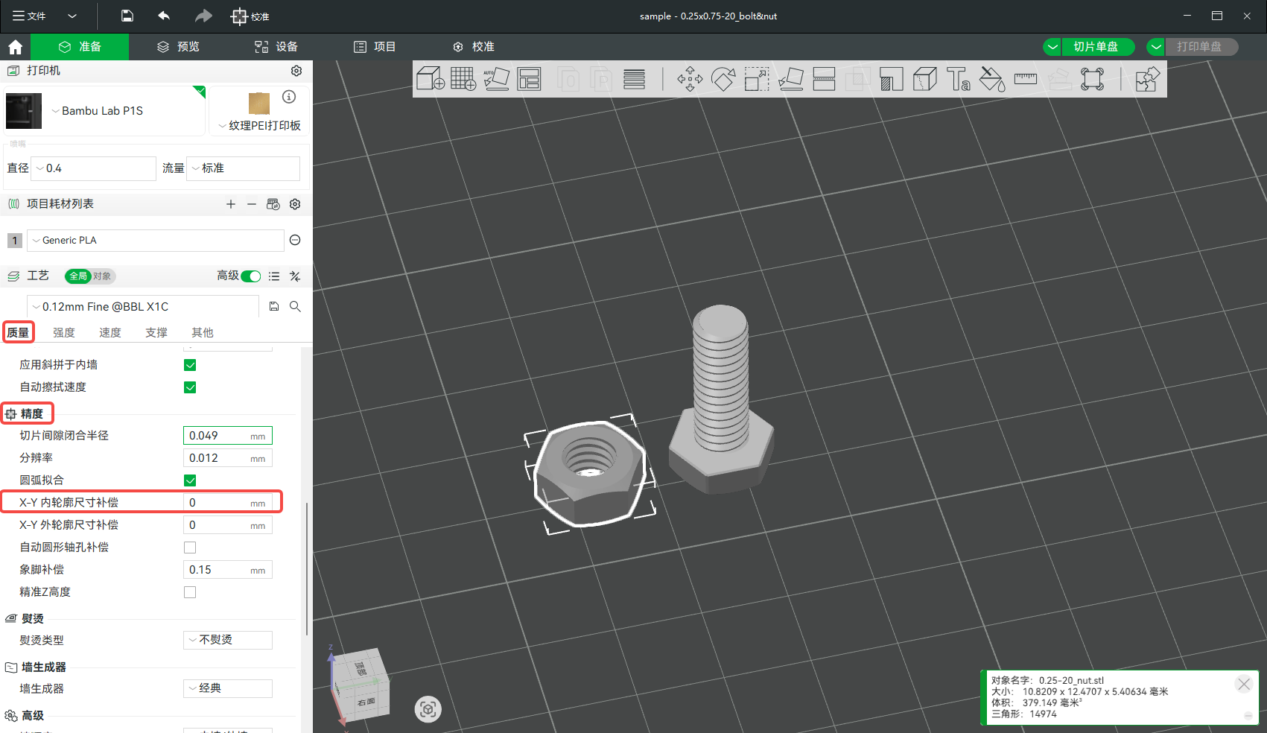
Task: Click the Save icon in title bar
Action: pyautogui.click(x=127, y=16)
